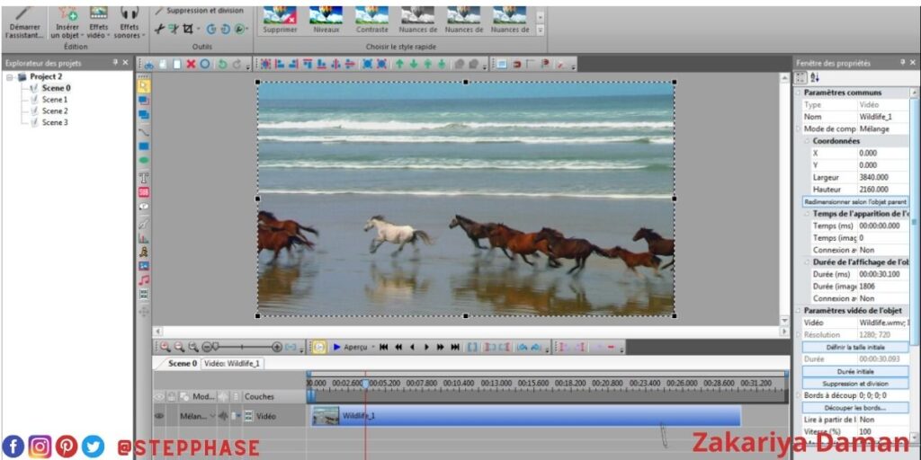This screenshot has height=460, width=921.
Task: Select the cut (scissors) tool in Outils
Action: coord(159,29)
